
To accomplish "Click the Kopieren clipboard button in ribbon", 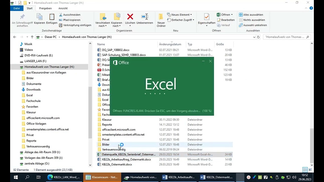I will [39, 19].
